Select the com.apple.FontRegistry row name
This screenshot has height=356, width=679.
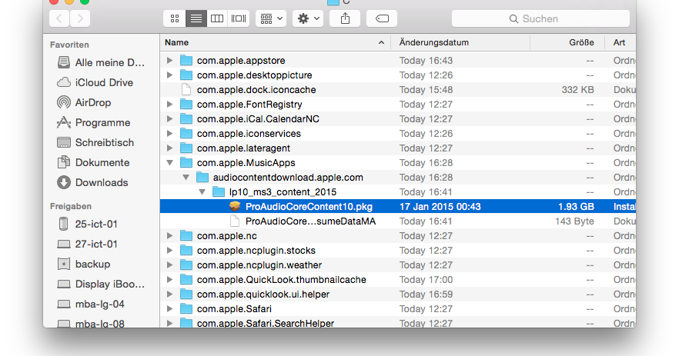click(249, 105)
